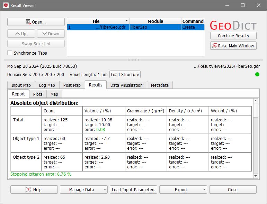Click the report scrollbar down arrow
The image size is (267, 204).
(256, 176)
